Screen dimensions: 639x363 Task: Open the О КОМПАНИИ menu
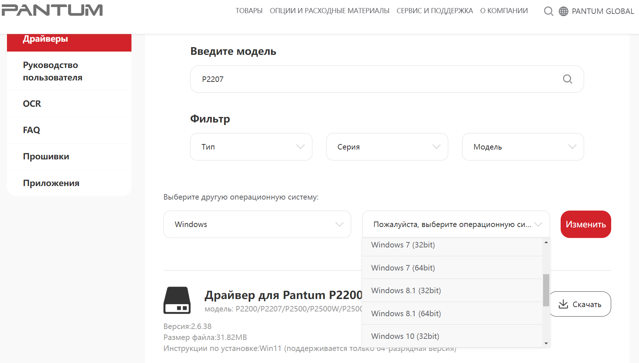[x=504, y=11]
